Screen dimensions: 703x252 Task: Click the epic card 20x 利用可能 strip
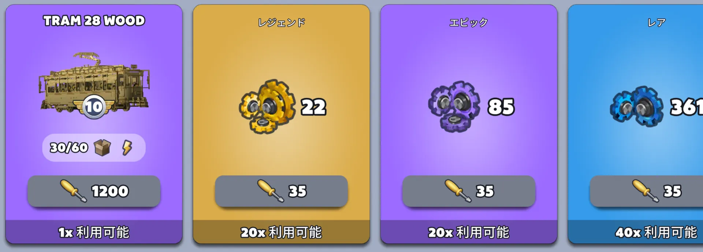469,232
